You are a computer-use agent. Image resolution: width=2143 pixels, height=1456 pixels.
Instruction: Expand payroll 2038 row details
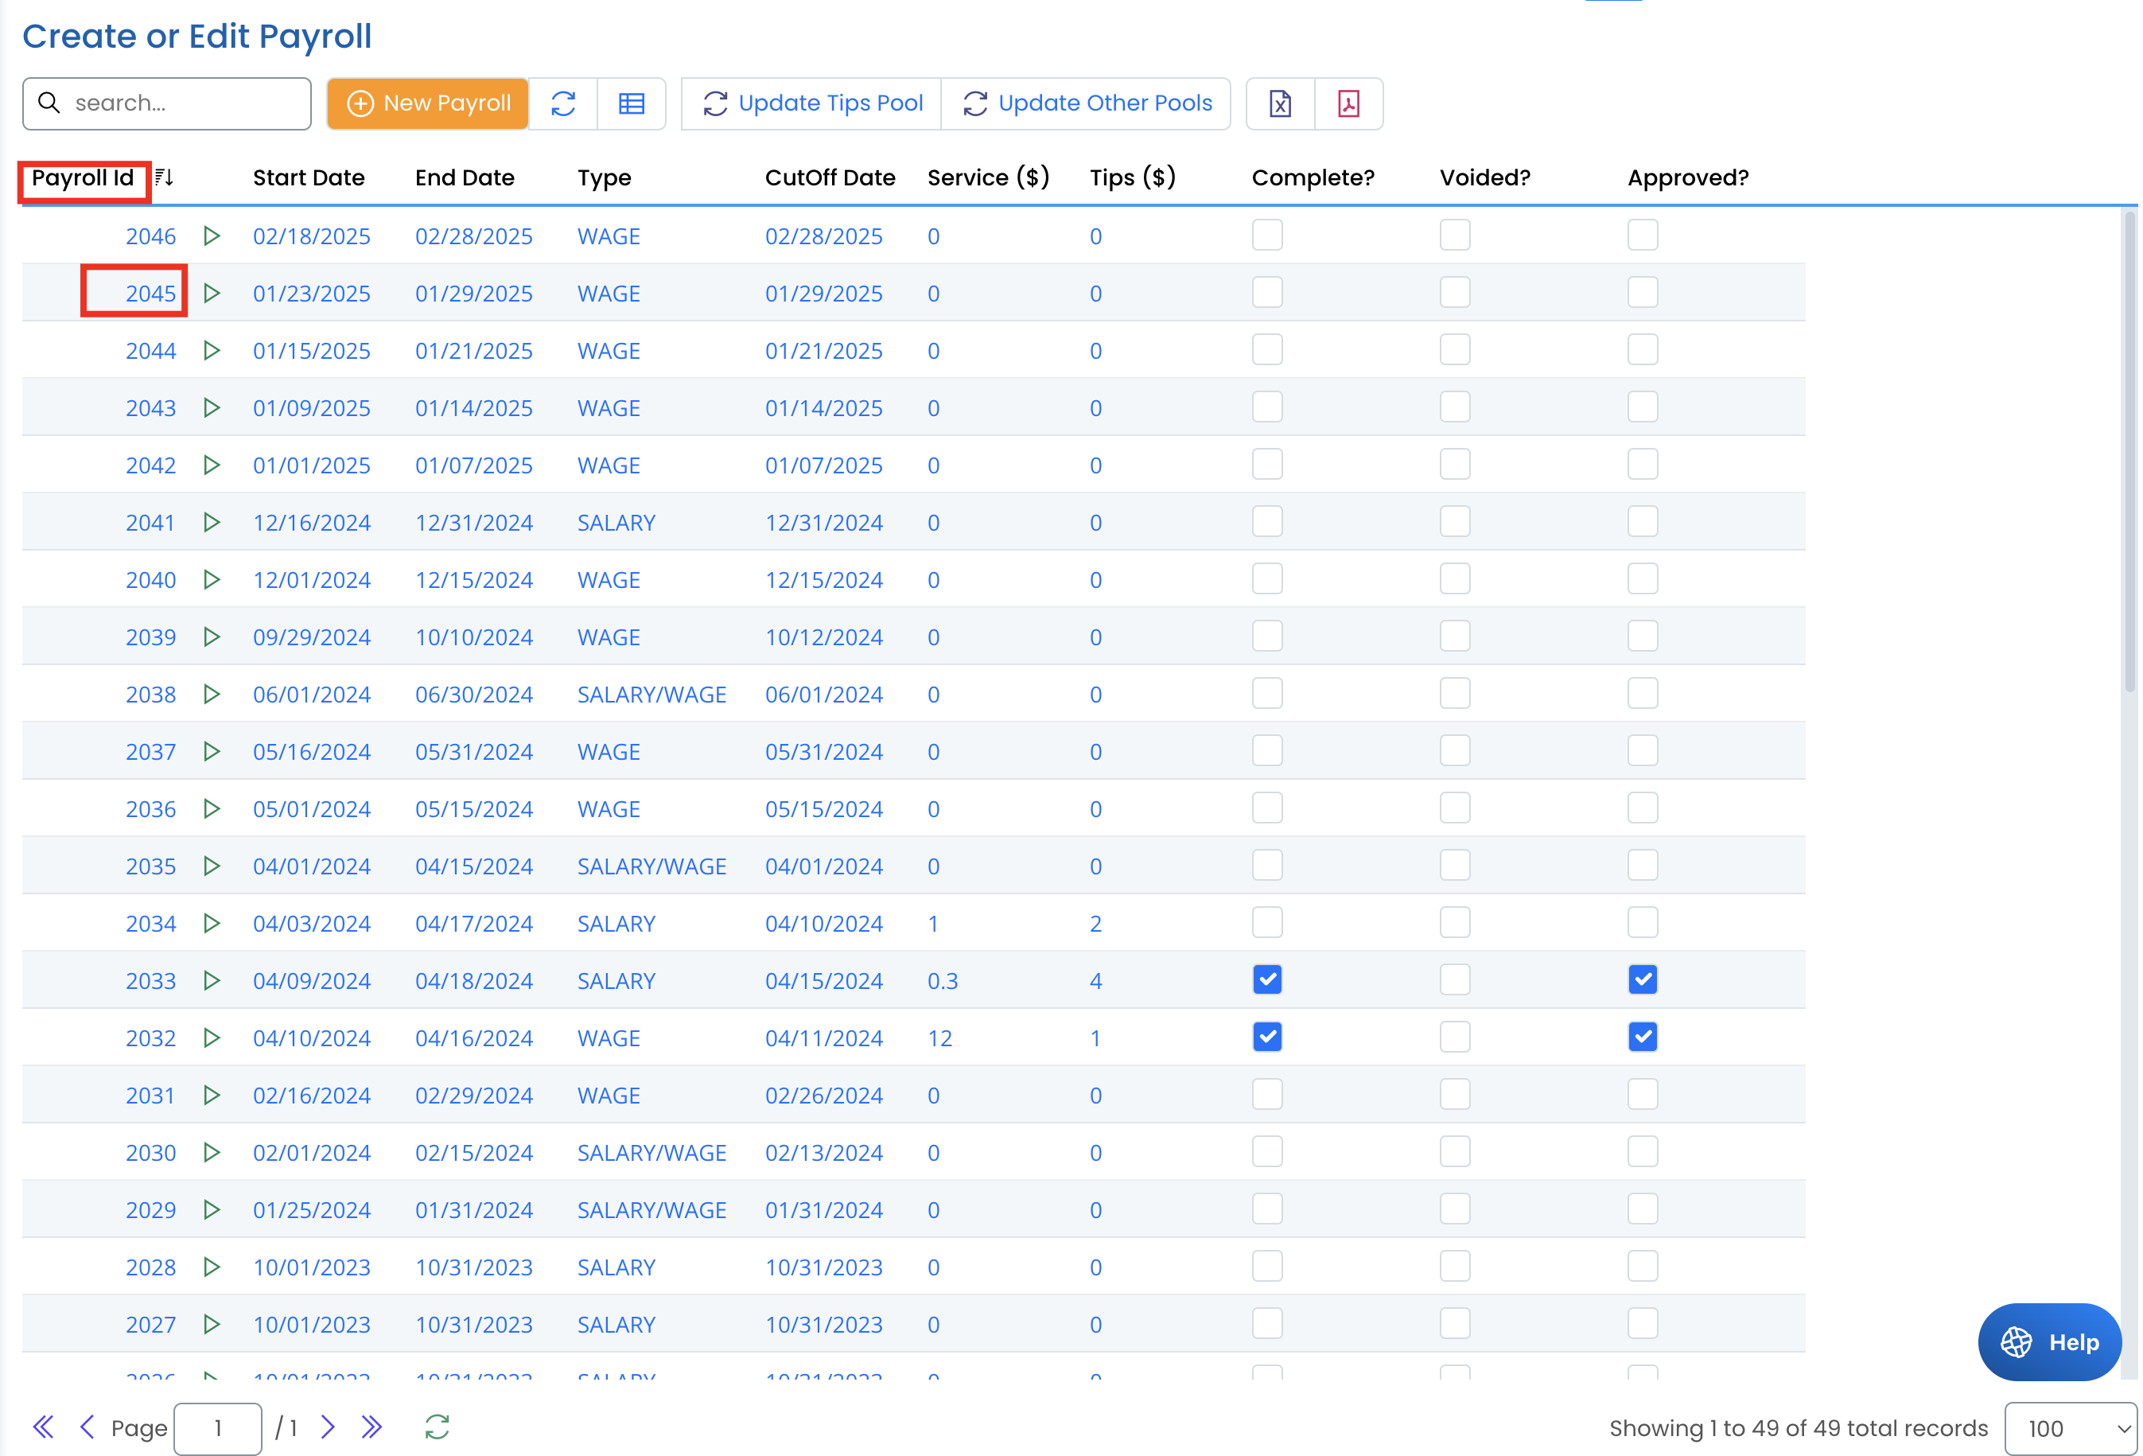point(211,695)
